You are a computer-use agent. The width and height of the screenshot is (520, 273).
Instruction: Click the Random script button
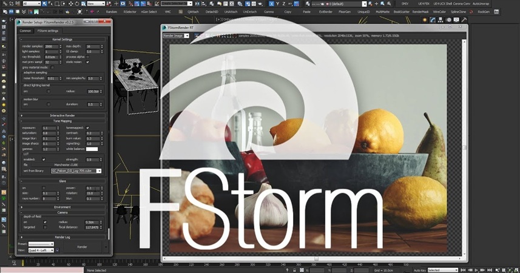[x=112, y=12]
